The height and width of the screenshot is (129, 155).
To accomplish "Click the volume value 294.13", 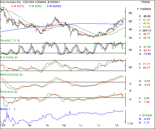I will tap(147, 31).
